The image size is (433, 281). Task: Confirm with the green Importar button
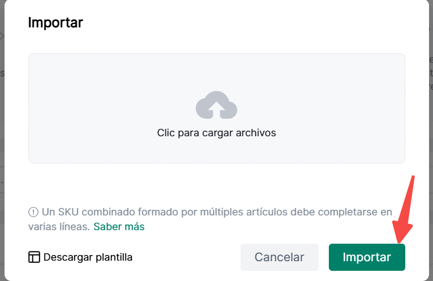[367, 257]
